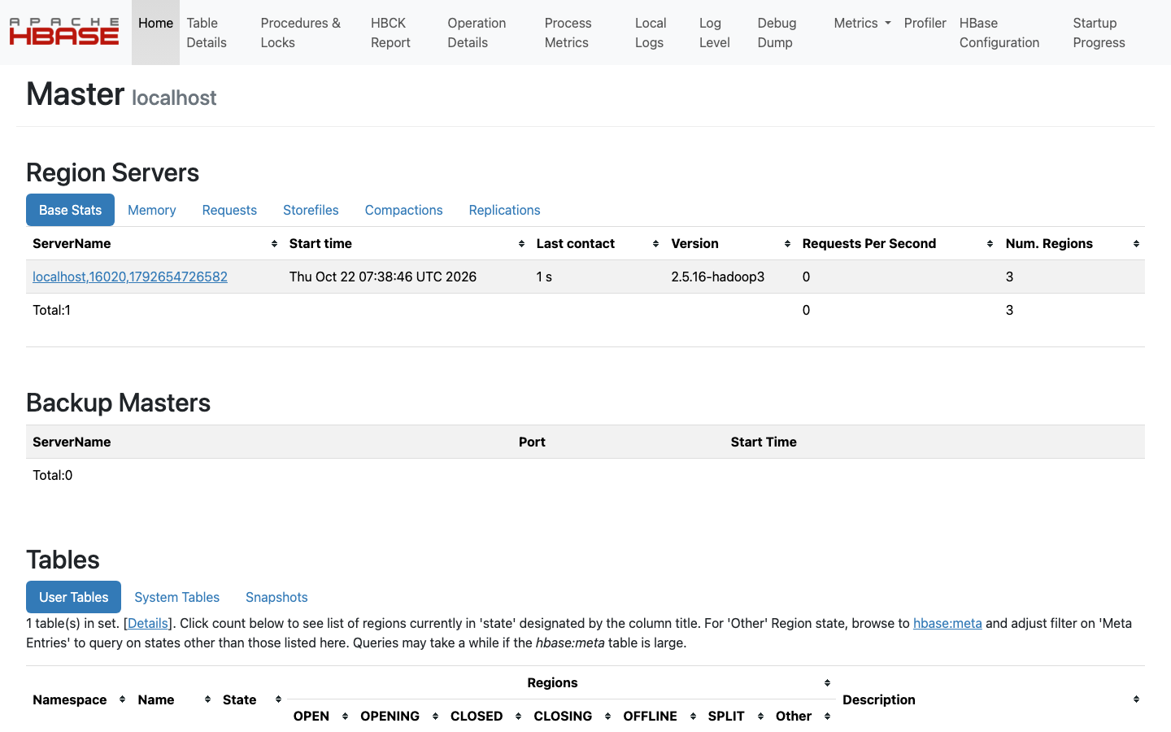Screen dimensions: 1171x732
Task: Open region server localhost,16020 link
Action: (x=130, y=277)
